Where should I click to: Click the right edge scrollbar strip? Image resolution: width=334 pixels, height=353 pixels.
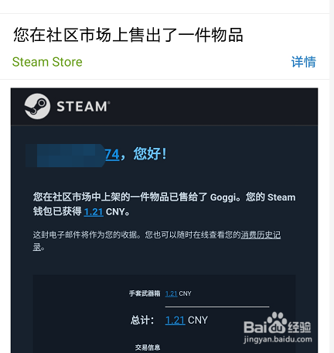coord(332,176)
